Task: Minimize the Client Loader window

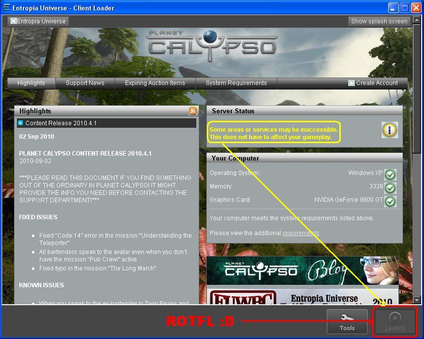Action: (x=393, y=7)
